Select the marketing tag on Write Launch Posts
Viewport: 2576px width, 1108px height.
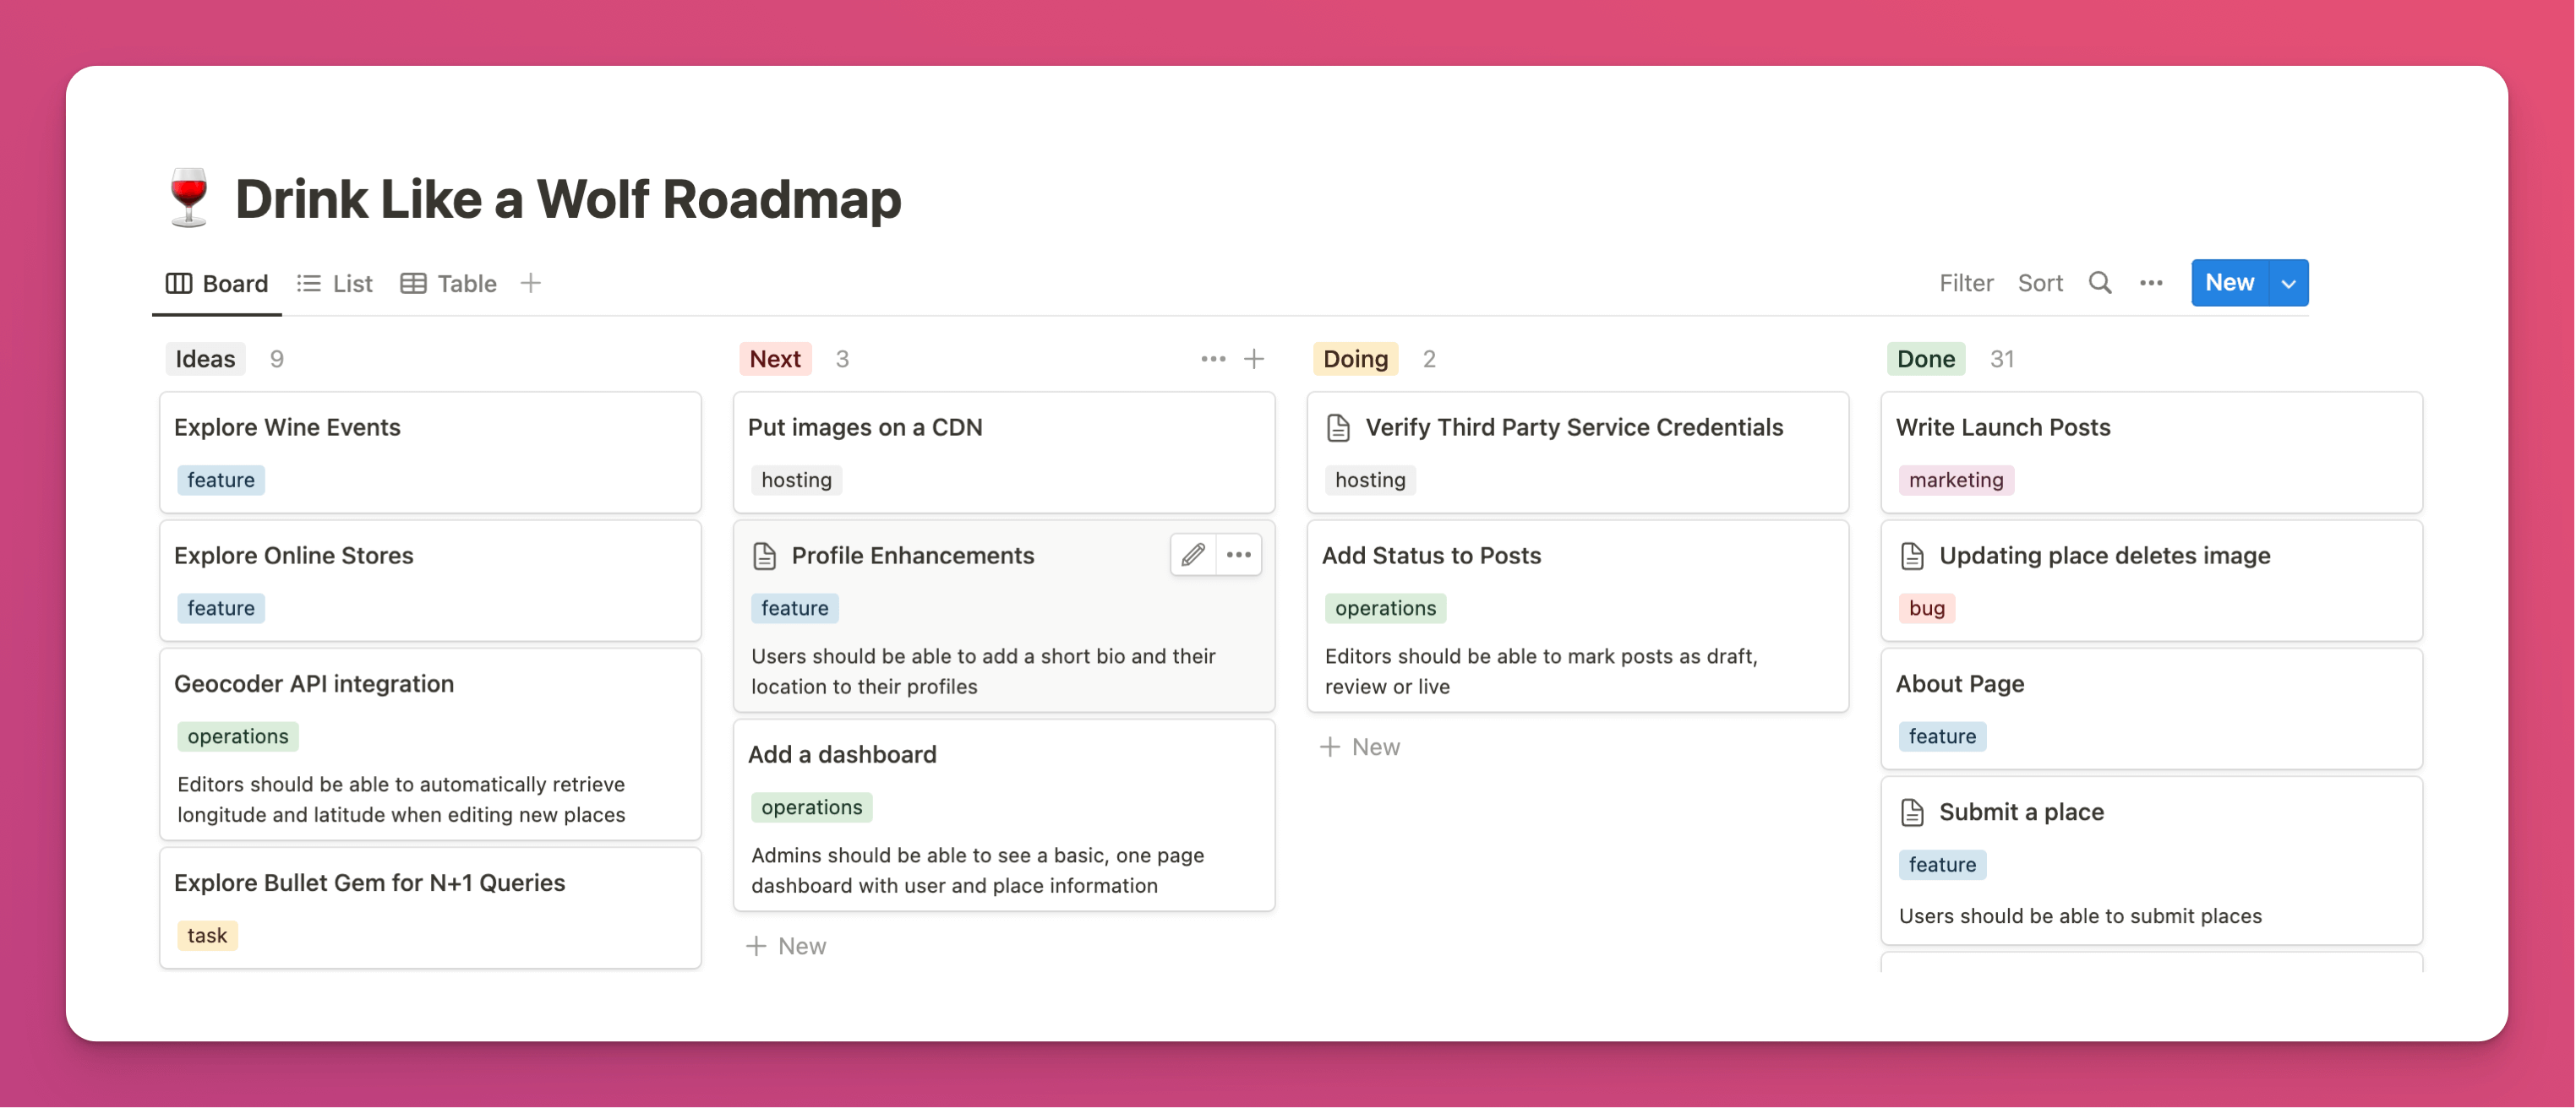(x=1955, y=480)
